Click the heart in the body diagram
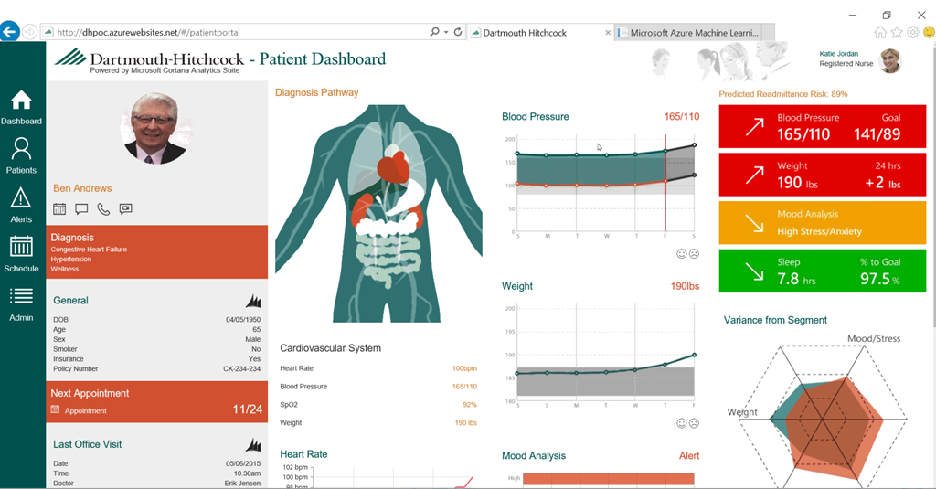 (393, 168)
